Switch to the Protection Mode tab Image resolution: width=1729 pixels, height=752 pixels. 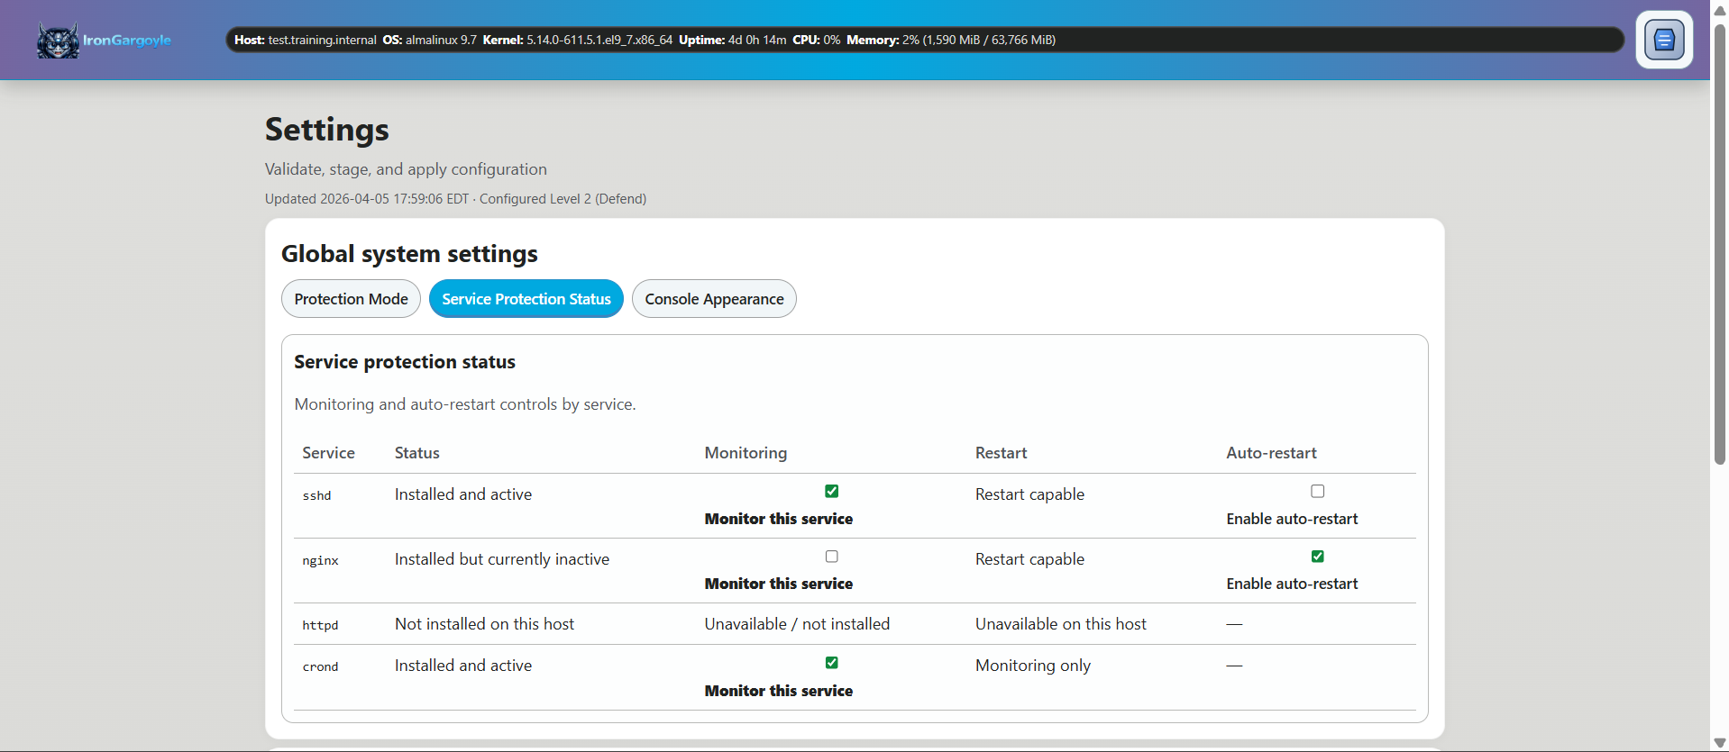(x=351, y=299)
